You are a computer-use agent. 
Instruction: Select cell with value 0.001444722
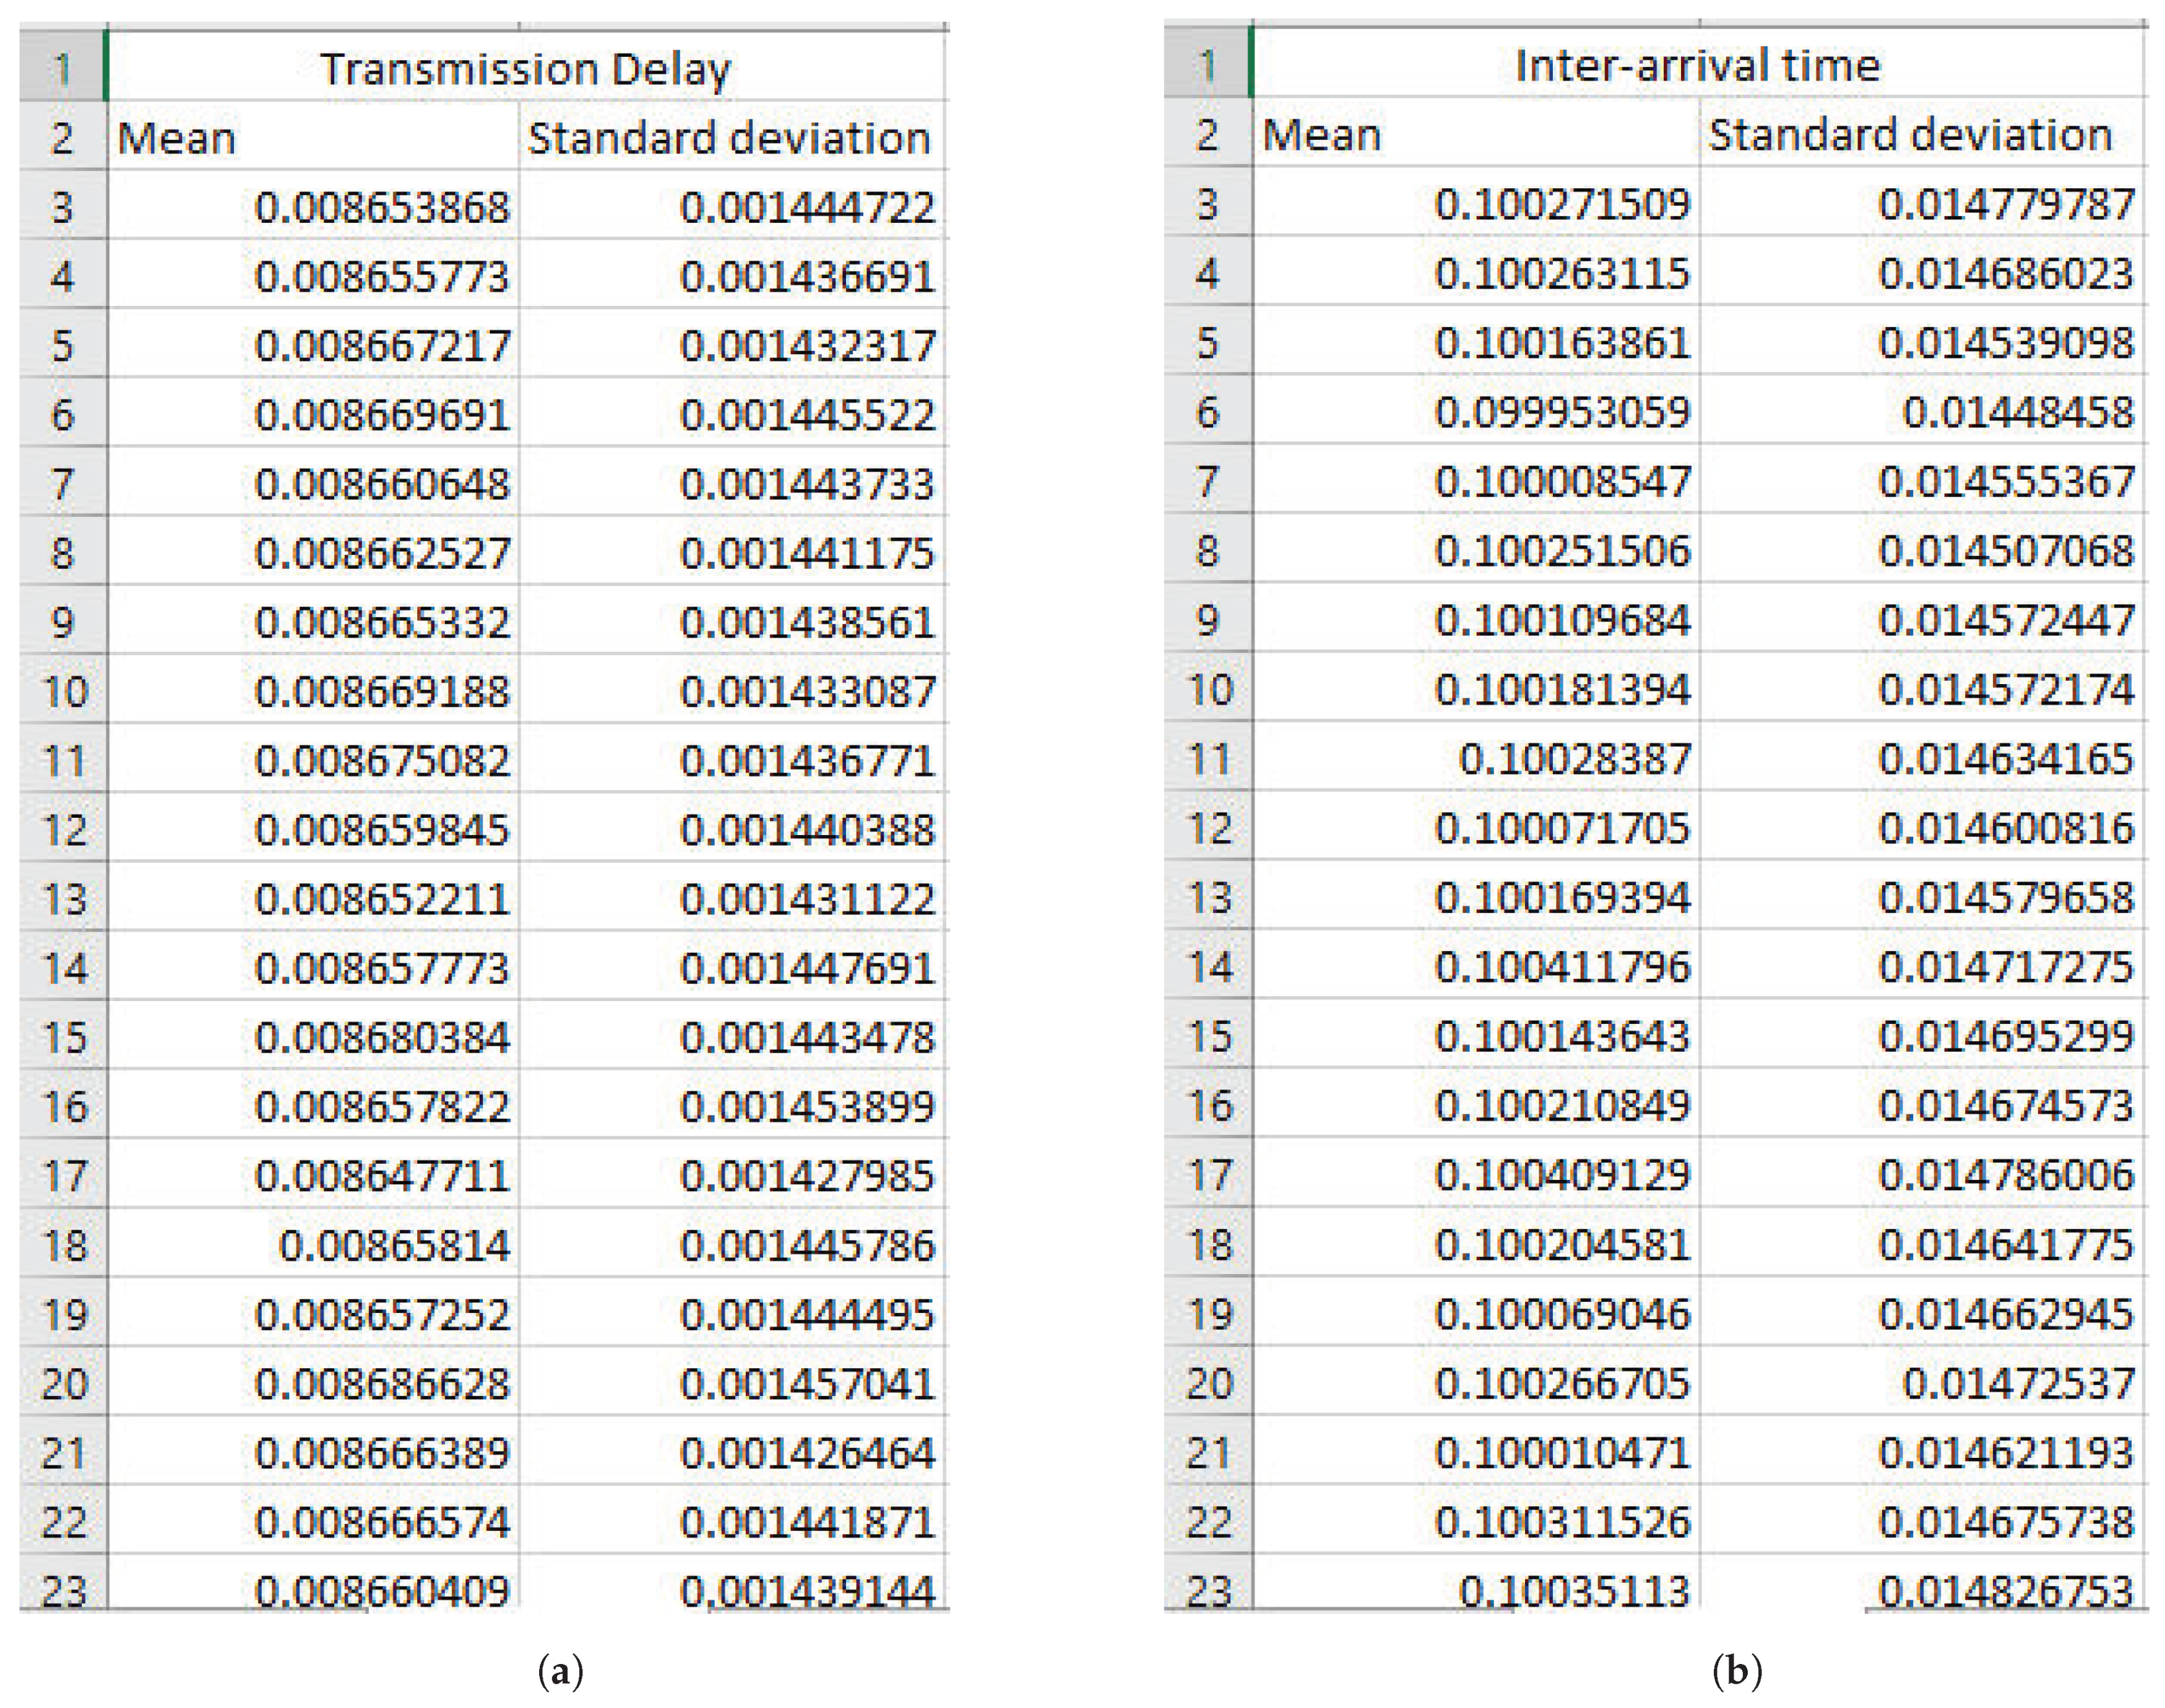(x=806, y=207)
